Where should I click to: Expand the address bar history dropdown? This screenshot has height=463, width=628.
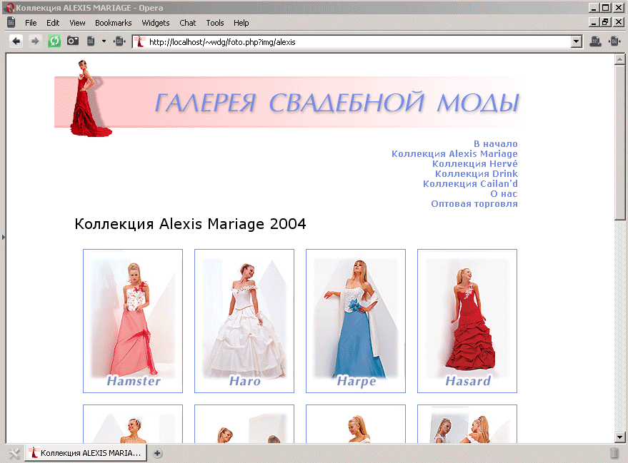point(577,41)
